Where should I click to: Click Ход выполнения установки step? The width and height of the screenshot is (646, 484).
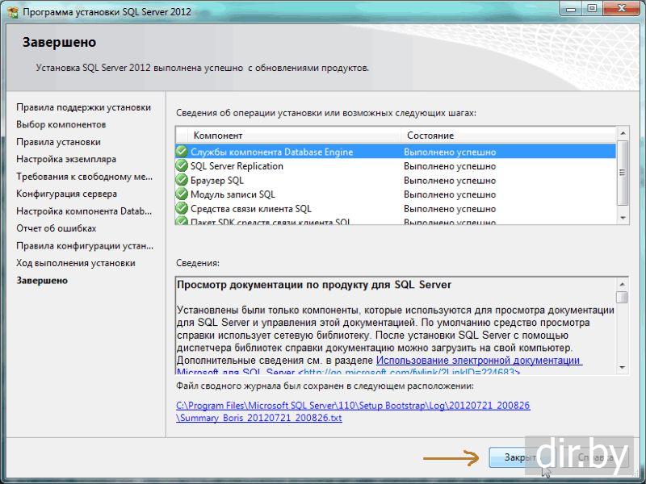coord(75,263)
